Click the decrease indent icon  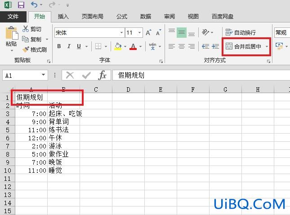205,46
